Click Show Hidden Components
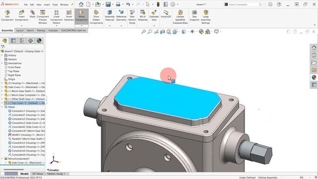 pyautogui.click(x=96, y=17)
